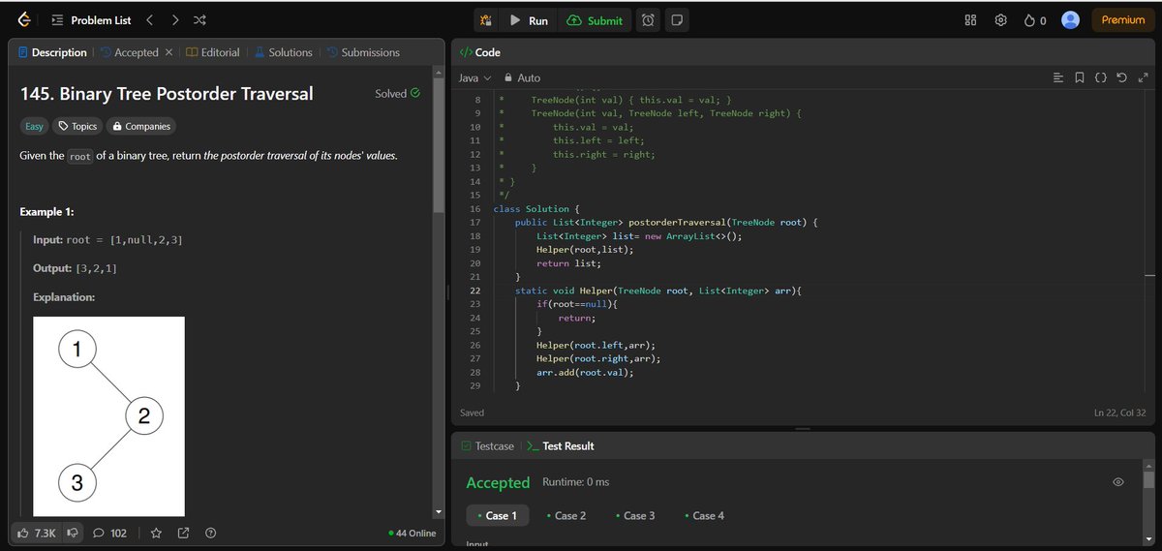Open the help question-mark icon
Screen dimensions: 1162x551
[210, 533]
